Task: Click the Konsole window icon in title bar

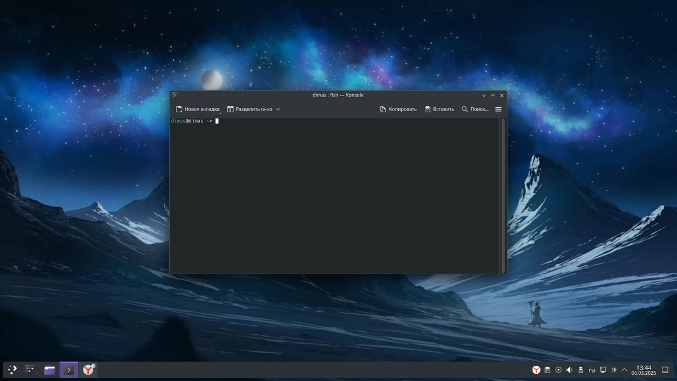Action: 175,95
